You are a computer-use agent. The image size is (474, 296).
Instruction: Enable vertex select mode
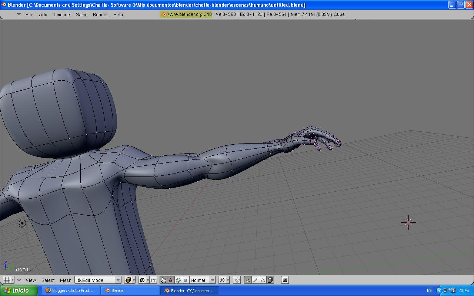[248, 280]
